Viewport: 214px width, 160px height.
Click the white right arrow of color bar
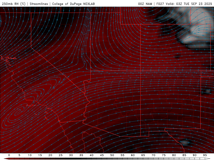click(x=208, y=159)
